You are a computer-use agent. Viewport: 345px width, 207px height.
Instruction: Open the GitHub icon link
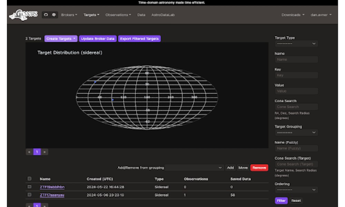(46, 15)
